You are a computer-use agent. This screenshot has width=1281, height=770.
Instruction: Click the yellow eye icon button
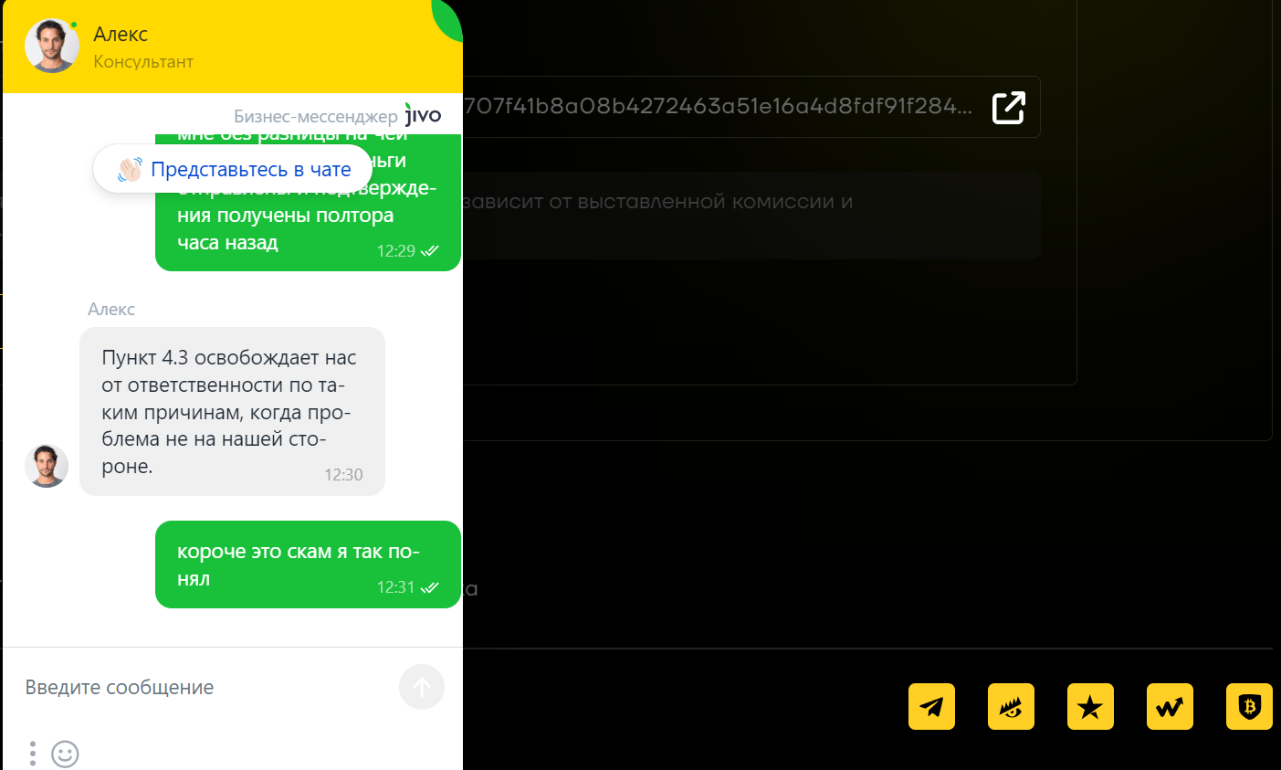pos(1011,706)
